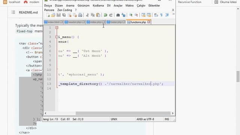Create a new file from the toolbar

(x=48, y=15)
